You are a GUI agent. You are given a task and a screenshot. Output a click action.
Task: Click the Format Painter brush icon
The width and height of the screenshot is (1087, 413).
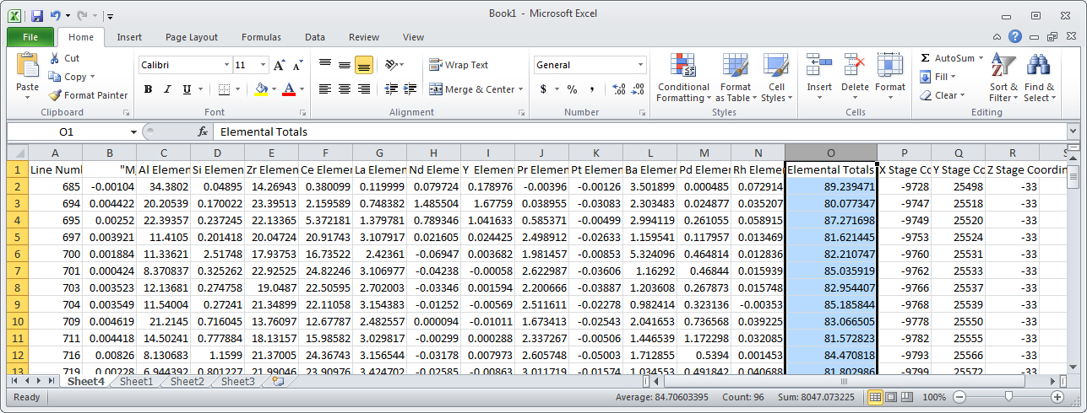coord(55,95)
